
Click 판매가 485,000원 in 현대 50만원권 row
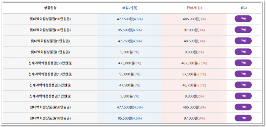194,107
